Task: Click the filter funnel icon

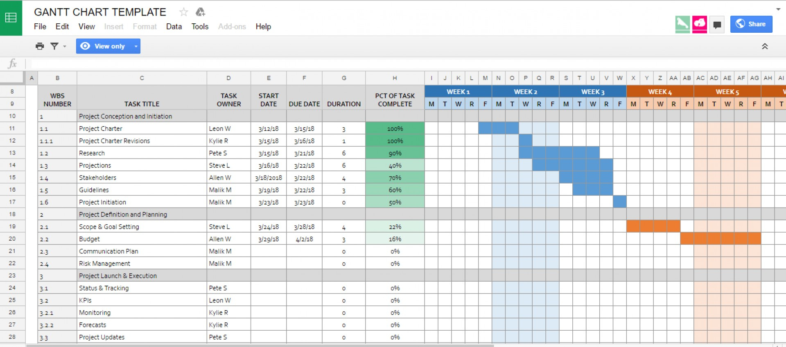Action: (x=54, y=46)
